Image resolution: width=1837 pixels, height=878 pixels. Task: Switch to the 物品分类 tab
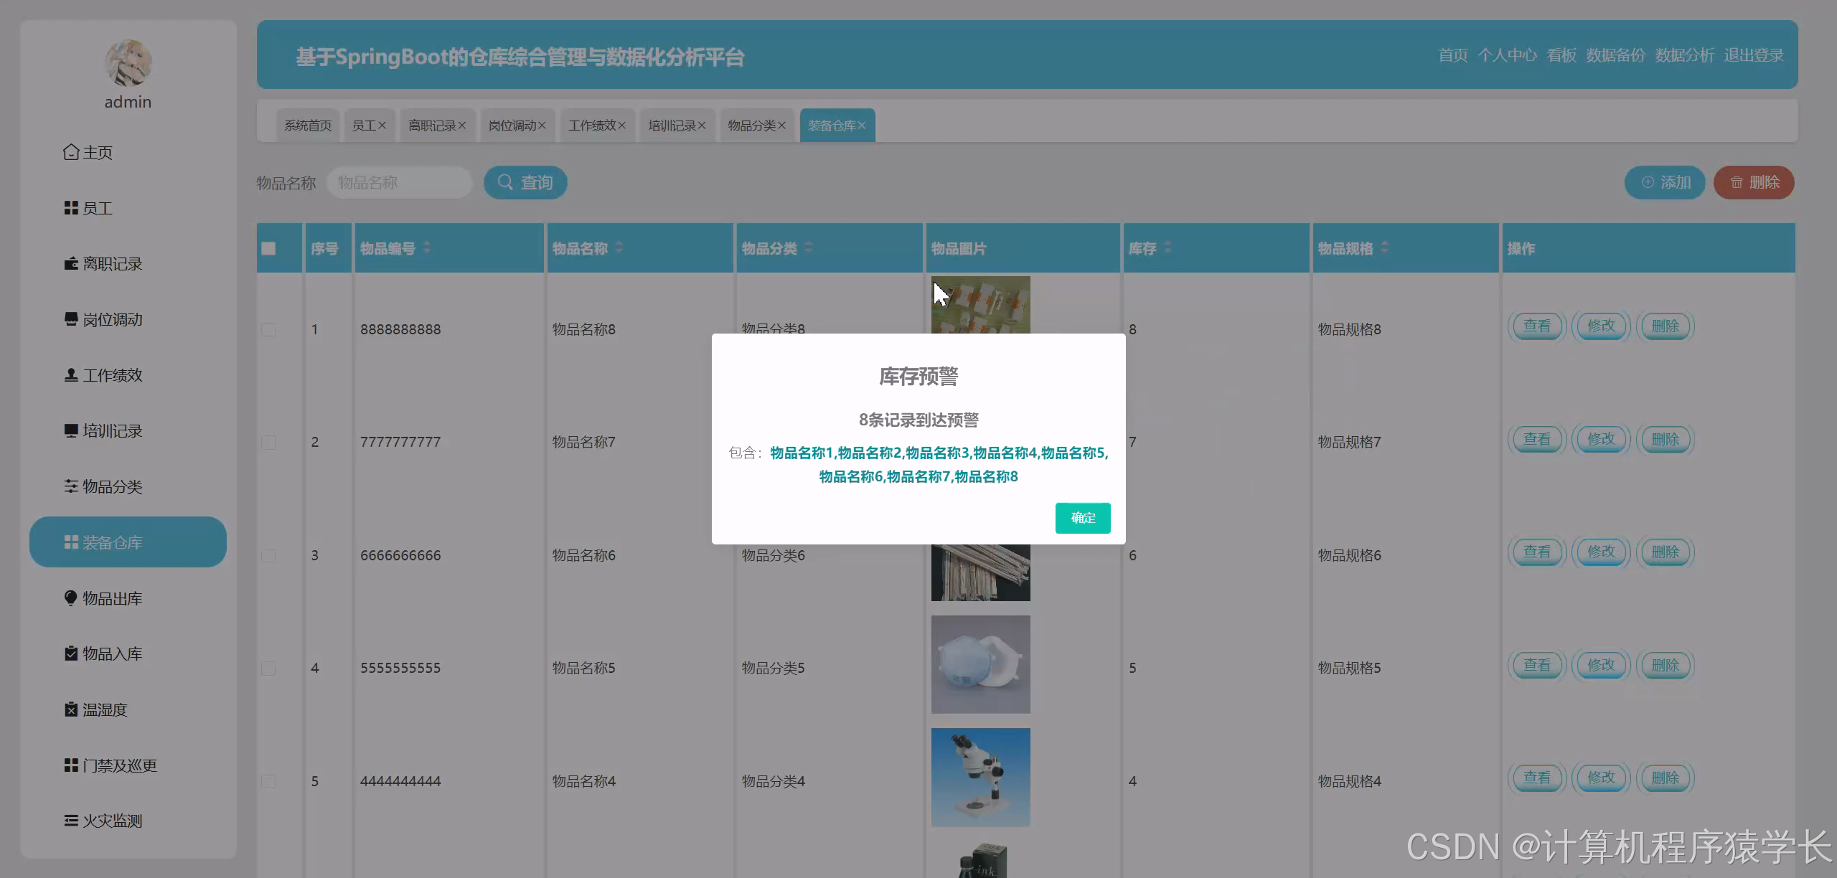tap(751, 126)
